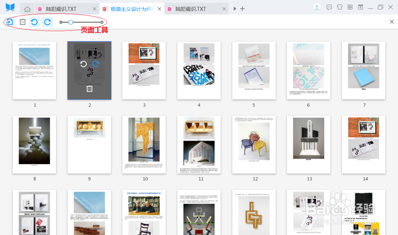Select page 4 Tom Waits thumbnail
Image resolution: width=398 pixels, height=235 pixels.
199,70
